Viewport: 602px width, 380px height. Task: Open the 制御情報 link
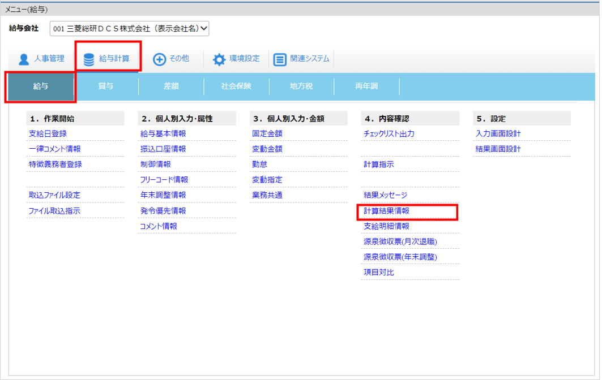pos(156,165)
